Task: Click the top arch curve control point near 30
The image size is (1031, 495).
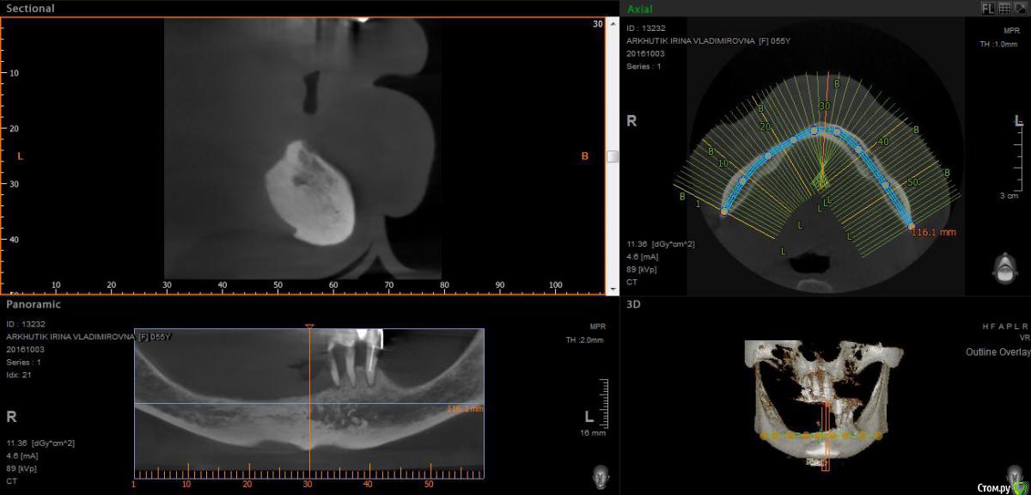Action: tap(814, 131)
